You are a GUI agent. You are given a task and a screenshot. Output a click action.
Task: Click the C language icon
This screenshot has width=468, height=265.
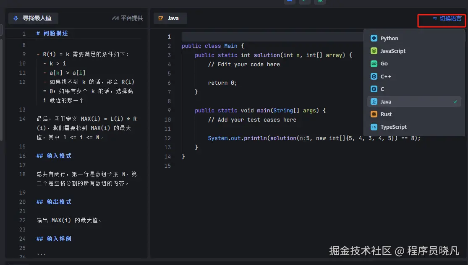pos(374,89)
